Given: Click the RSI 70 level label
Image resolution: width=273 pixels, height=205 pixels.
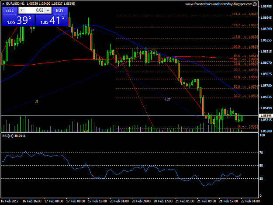Looking at the screenshot, I should (261, 153).
